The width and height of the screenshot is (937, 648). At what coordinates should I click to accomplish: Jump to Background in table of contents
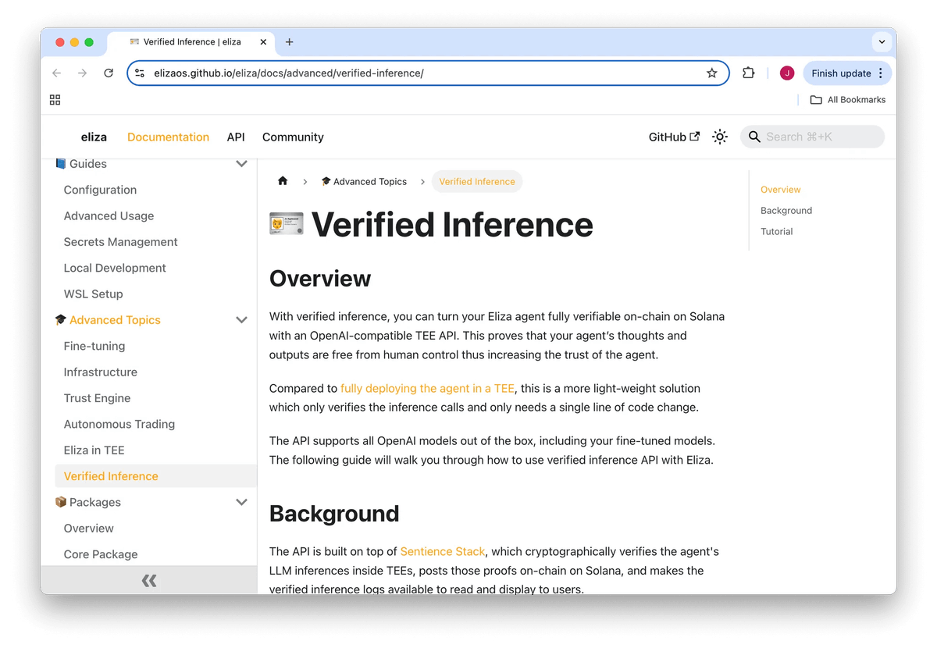786,211
